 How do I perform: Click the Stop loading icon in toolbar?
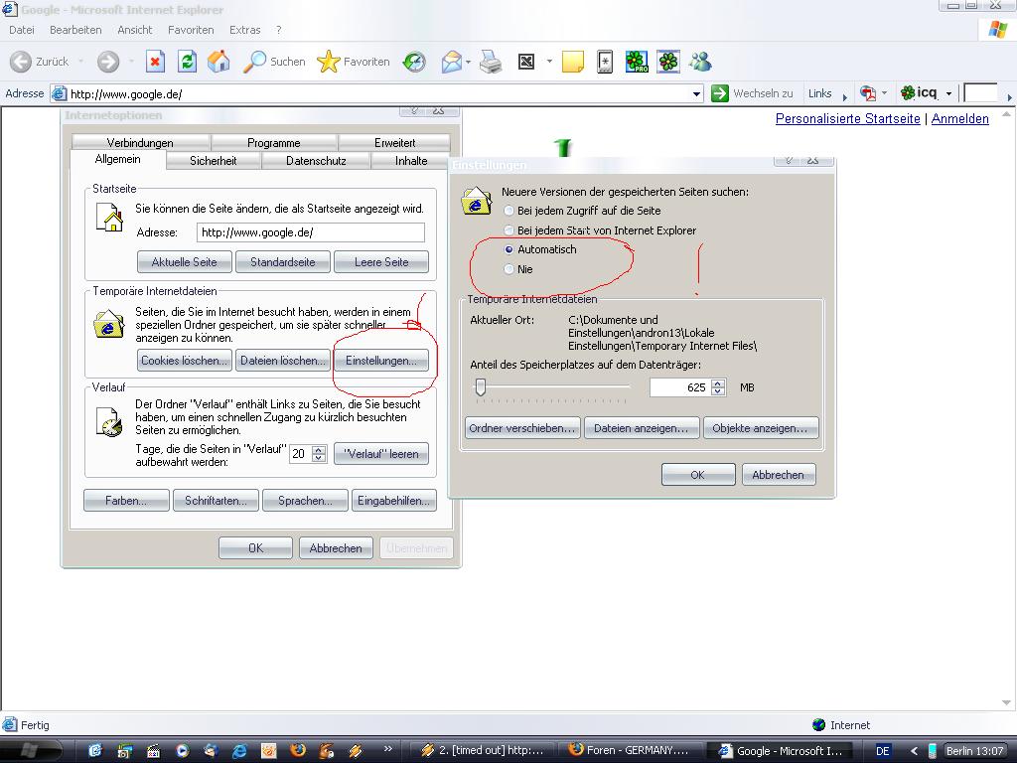click(155, 62)
